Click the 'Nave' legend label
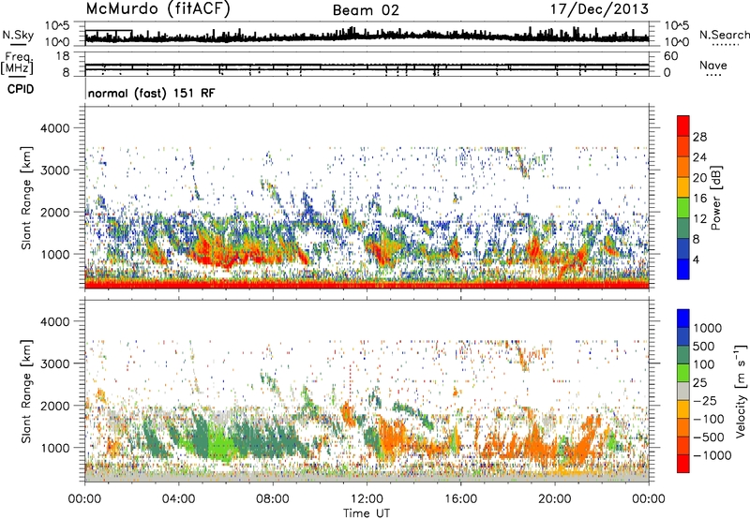Viewport: 750px width, 519px height. (713, 66)
